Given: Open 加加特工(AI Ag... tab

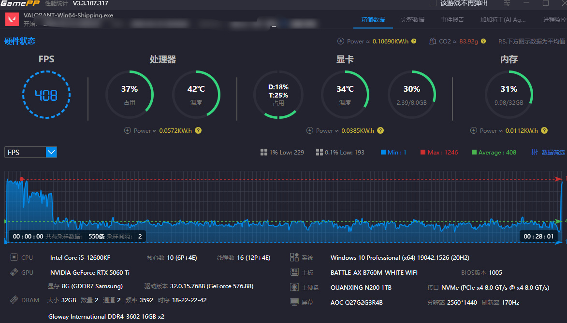Looking at the screenshot, I should (503, 19).
